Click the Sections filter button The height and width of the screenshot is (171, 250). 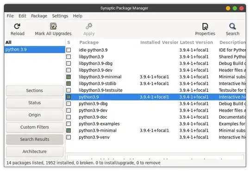(35, 90)
